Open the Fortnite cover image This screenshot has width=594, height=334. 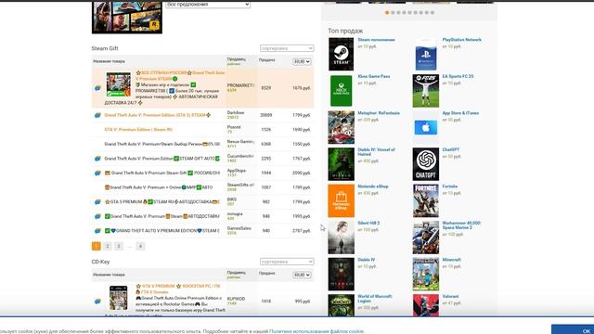point(426,200)
